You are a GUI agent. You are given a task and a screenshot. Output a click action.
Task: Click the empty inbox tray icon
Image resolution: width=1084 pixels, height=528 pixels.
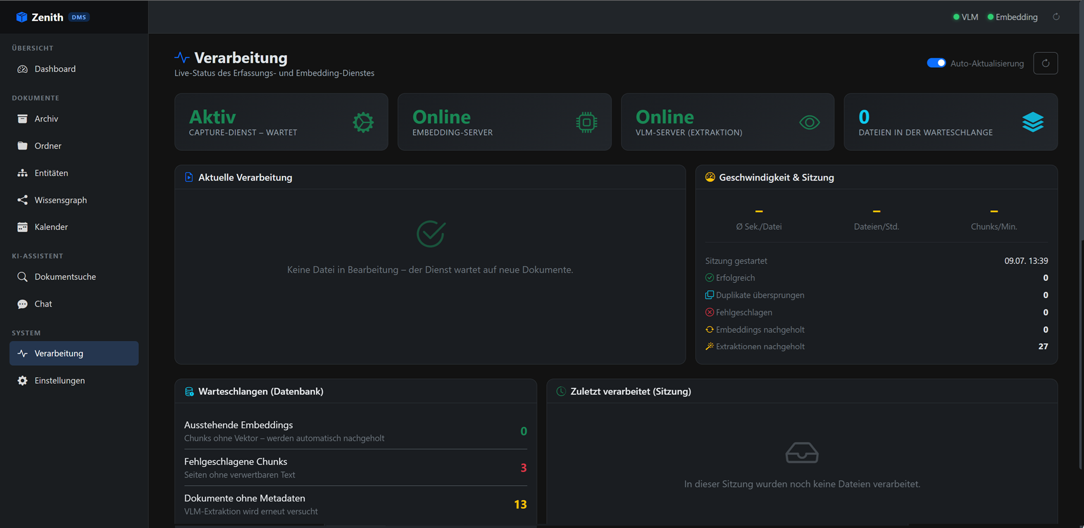point(802,453)
